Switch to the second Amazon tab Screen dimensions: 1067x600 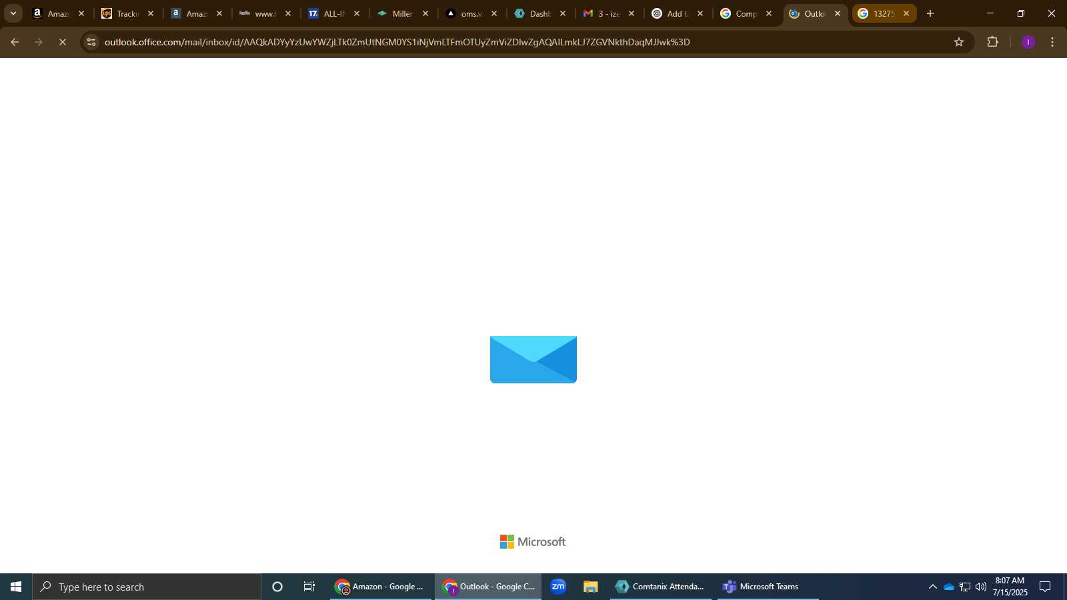(x=195, y=13)
